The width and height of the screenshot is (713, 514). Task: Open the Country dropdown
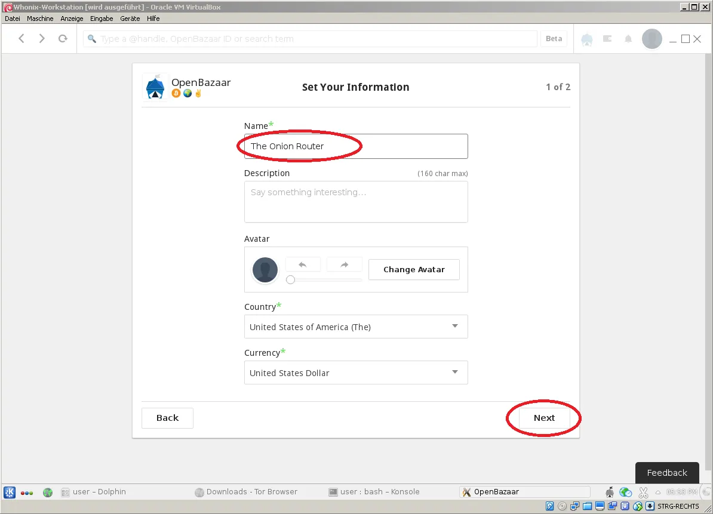(356, 327)
